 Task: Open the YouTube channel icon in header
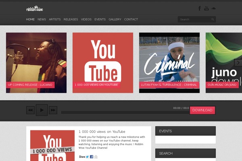207,8
